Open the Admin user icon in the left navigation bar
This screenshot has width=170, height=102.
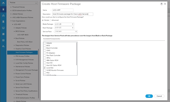click(x=3, y=46)
